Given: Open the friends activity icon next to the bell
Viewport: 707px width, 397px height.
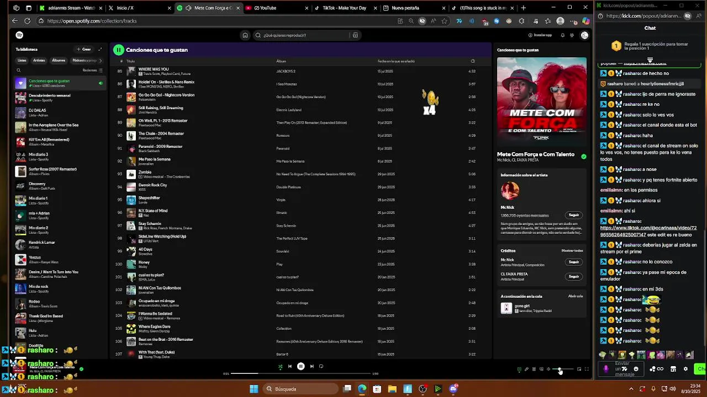Looking at the screenshot, I should click(x=572, y=35).
